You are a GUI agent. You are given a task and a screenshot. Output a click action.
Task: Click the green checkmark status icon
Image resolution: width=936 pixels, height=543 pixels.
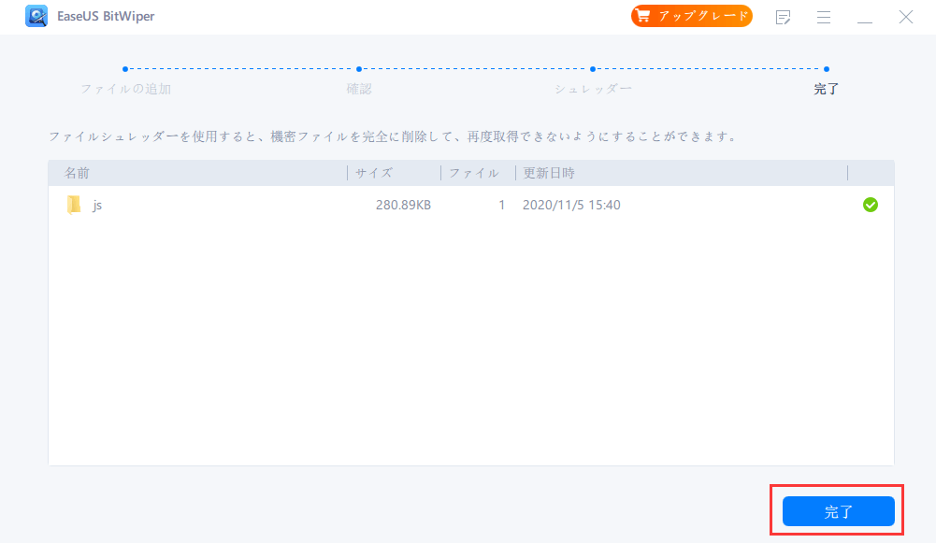coord(870,205)
